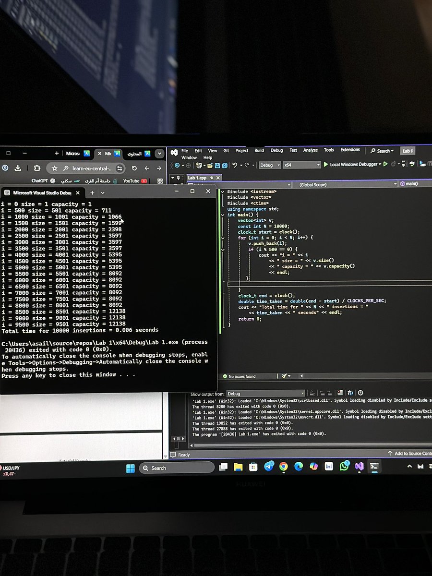Open the Chrome bookmarks apps grid icon
The width and height of the screenshot is (432, 576).
(160, 181)
